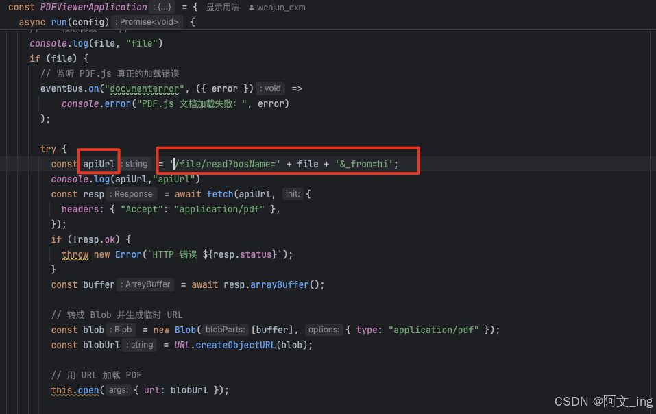Click the wenjun_dxm author hint

click(x=281, y=7)
